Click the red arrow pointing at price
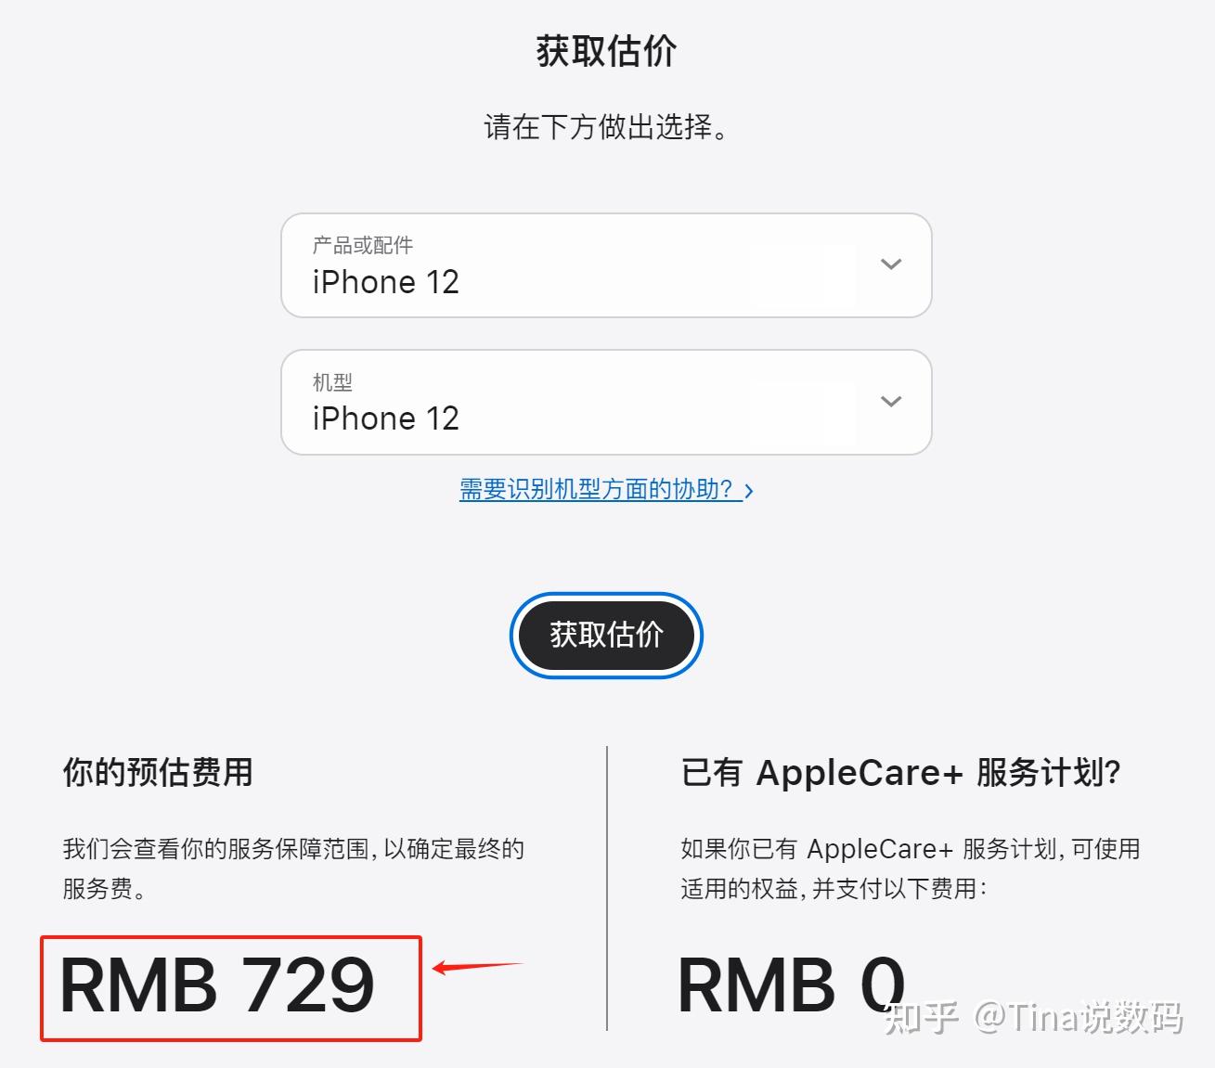Viewport: 1215px width, 1068px height. [x=478, y=967]
